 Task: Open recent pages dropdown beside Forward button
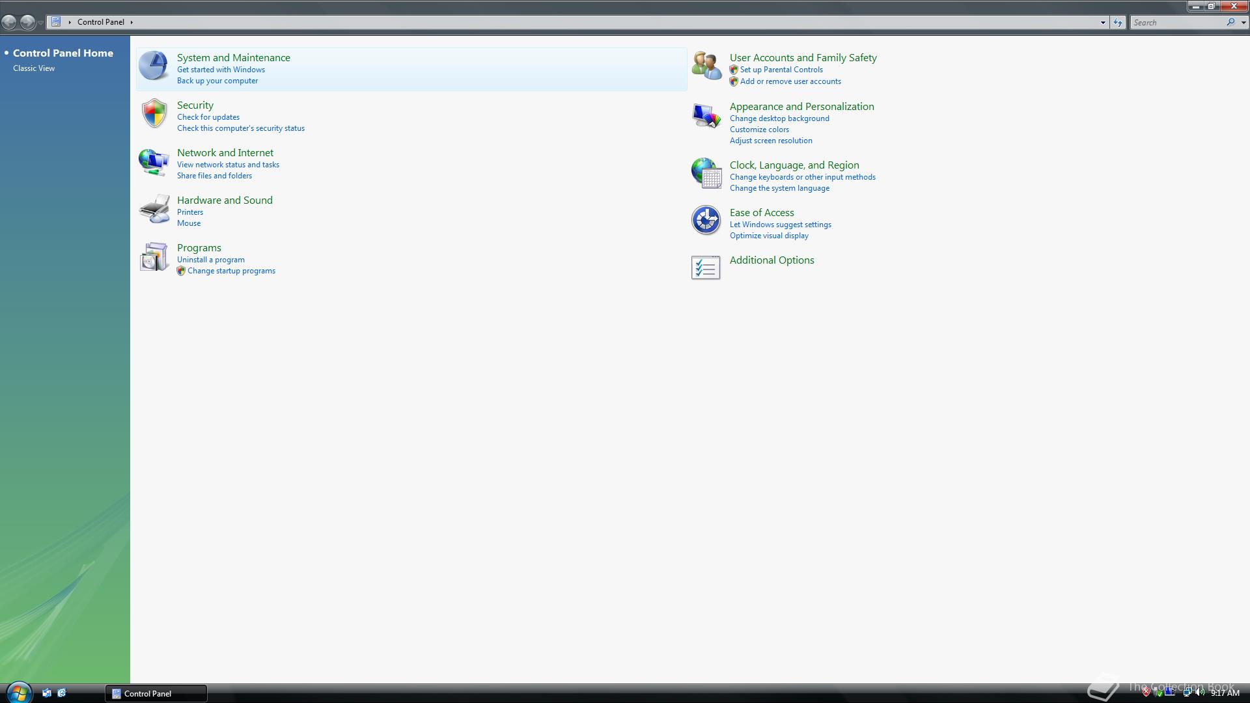(x=40, y=23)
